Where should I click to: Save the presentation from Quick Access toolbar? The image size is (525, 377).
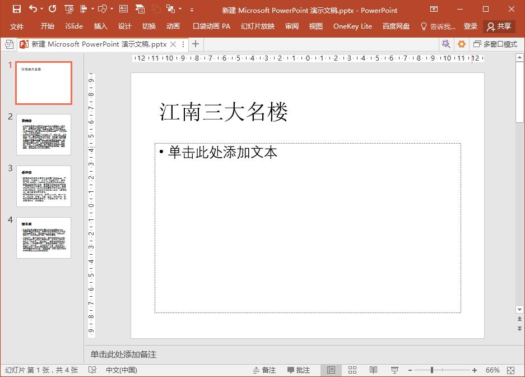pyautogui.click(x=16, y=10)
